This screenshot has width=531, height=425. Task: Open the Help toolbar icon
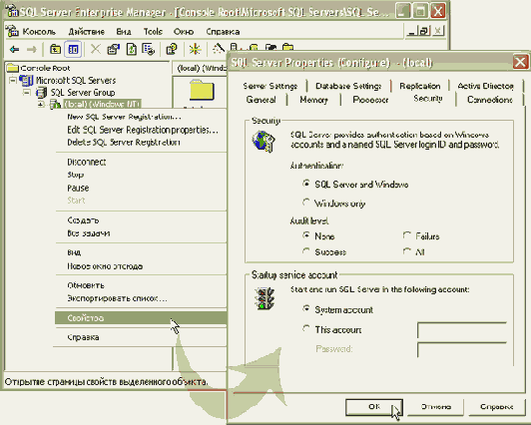[x=172, y=50]
